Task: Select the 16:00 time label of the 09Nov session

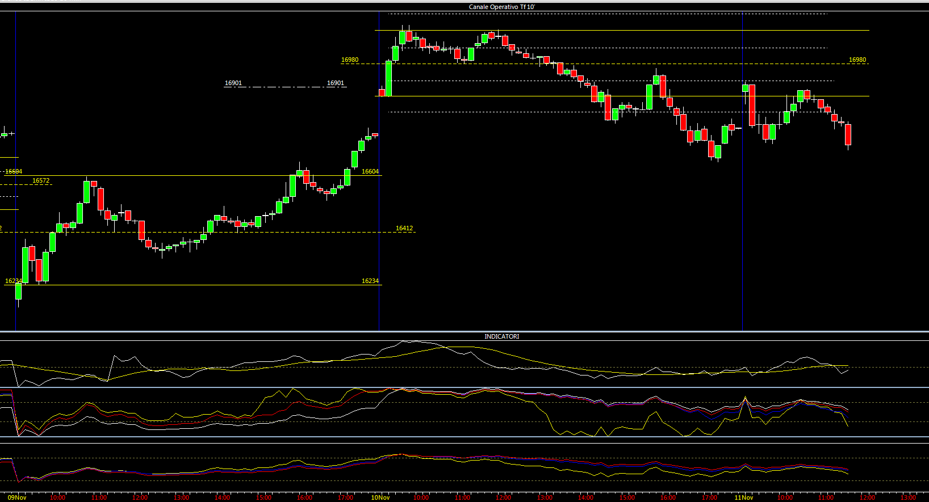Action: pyautogui.click(x=304, y=497)
